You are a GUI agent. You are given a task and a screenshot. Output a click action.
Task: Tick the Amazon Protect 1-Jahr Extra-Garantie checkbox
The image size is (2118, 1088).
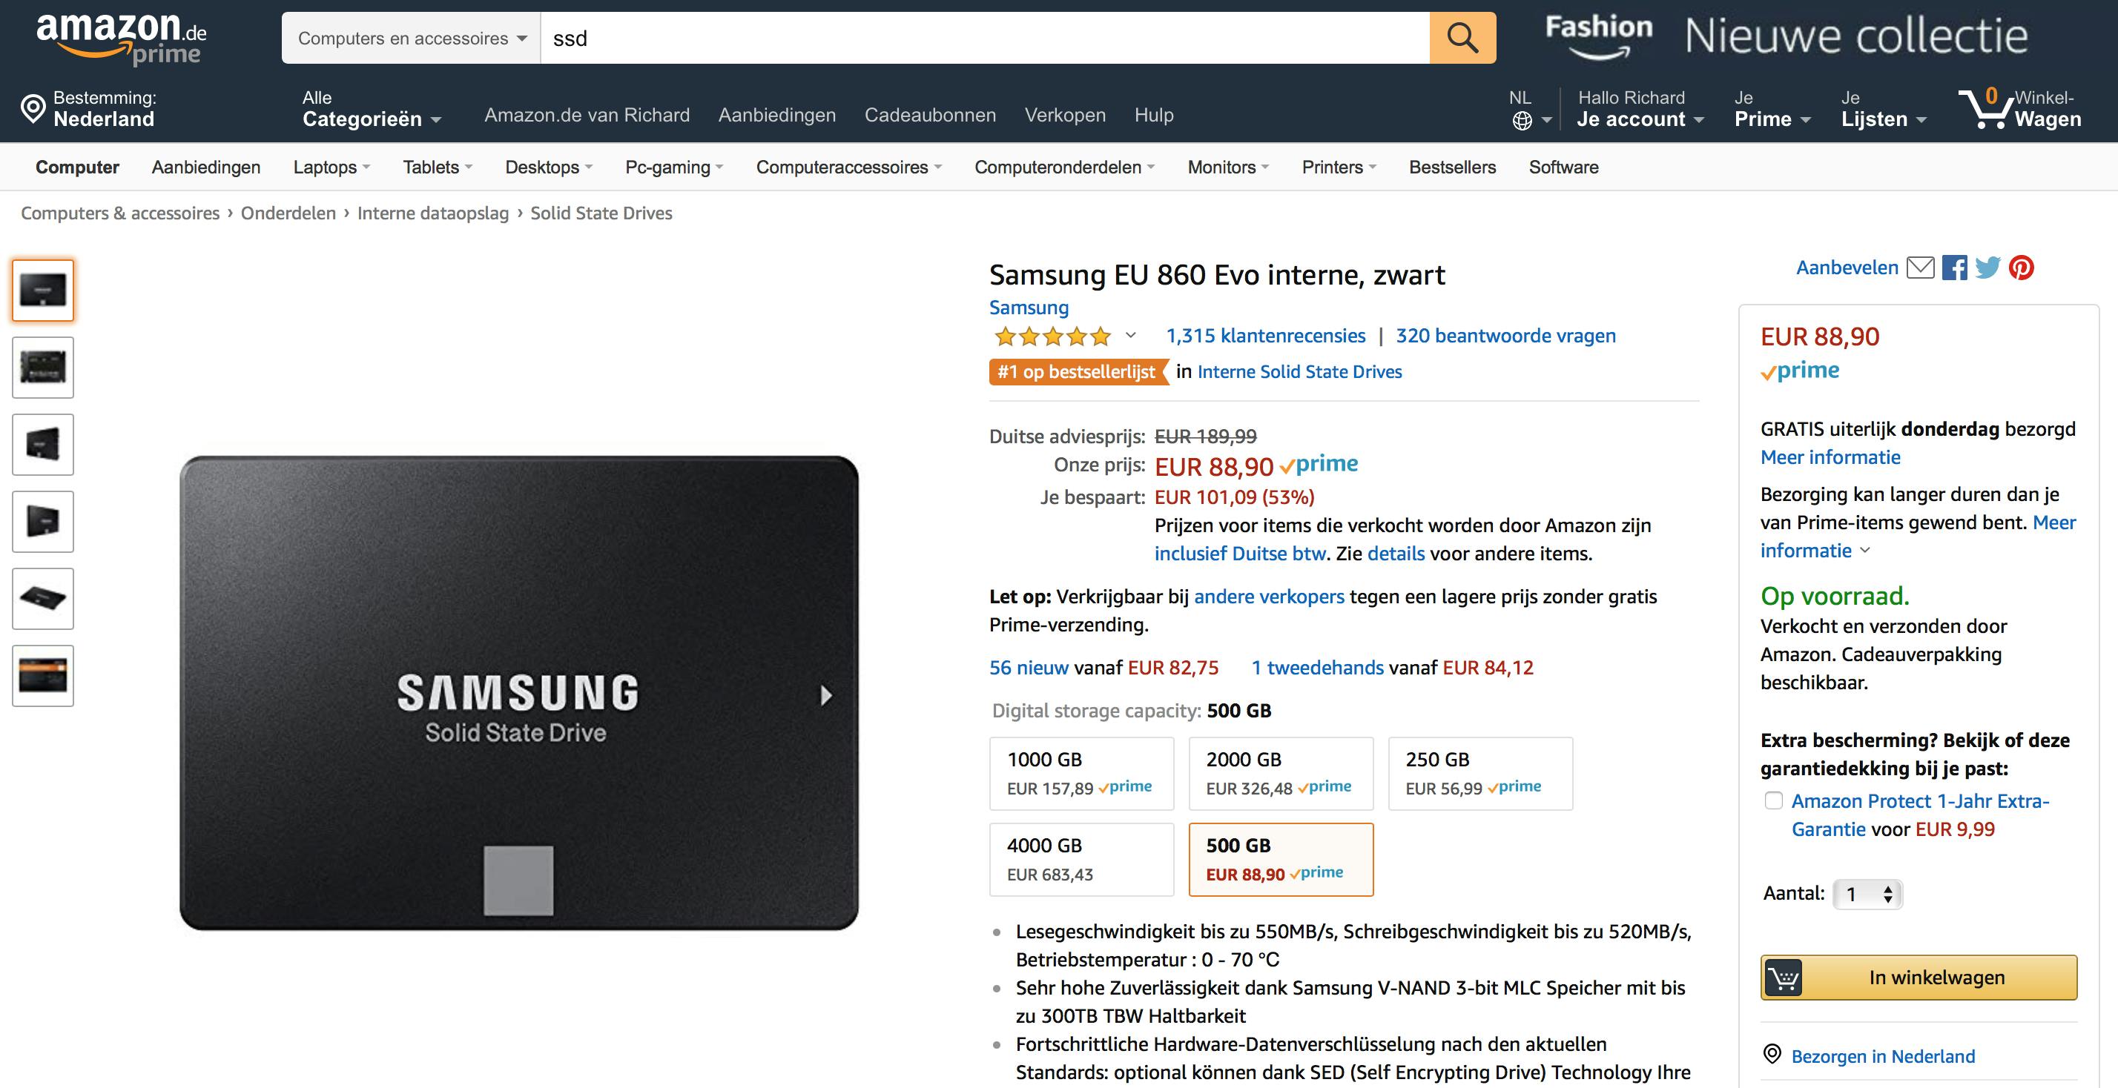pos(1773,800)
